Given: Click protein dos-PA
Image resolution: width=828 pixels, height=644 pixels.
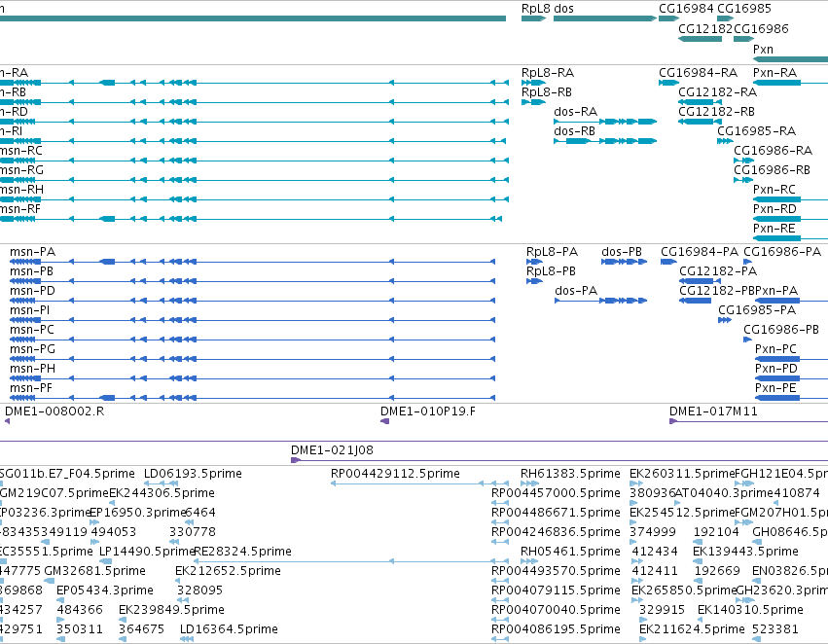Looking at the screenshot, I should coord(576,291).
